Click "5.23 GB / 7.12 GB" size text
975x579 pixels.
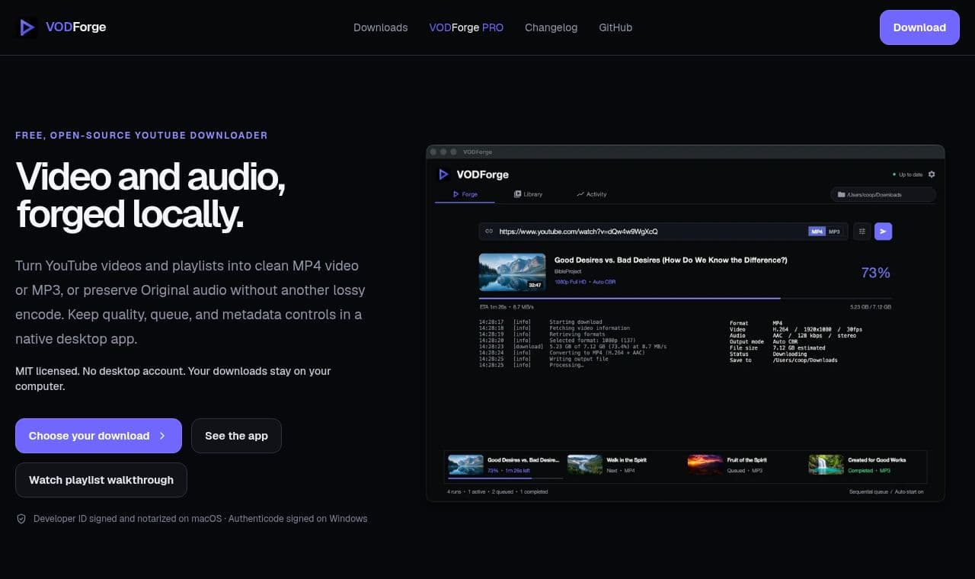point(871,307)
